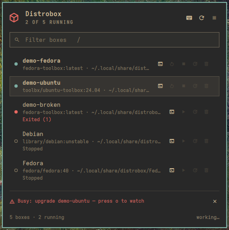Click the 'toolbx/ubuntu-toolbox:24.04' image text

pyautogui.click(x=61, y=90)
